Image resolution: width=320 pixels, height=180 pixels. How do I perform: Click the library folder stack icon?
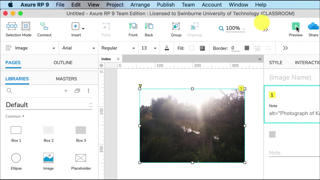77,91
